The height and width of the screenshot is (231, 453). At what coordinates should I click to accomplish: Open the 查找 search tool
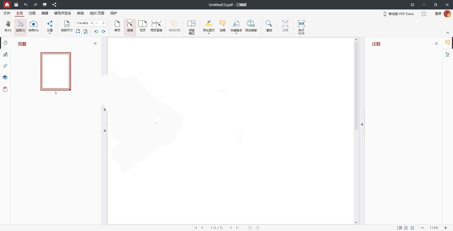pyautogui.click(x=269, y=27)
